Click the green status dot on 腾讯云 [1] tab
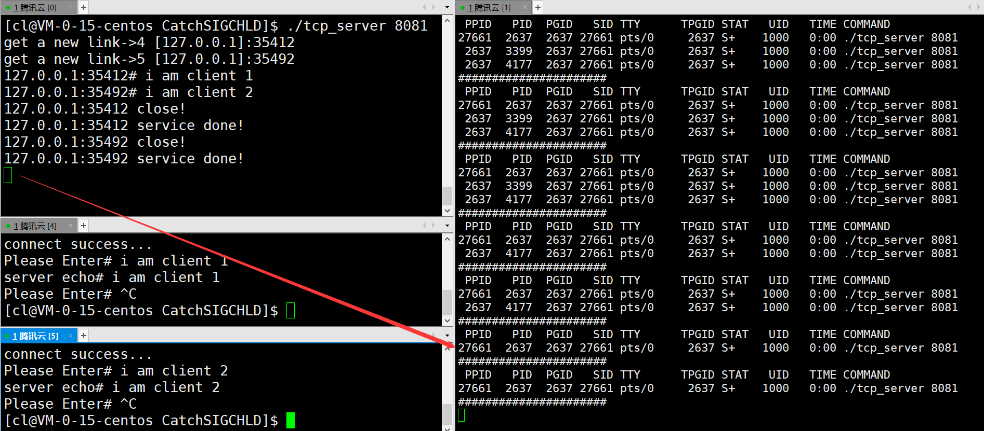This screenshot has height=431, width=984. click(x=463, y=8)
